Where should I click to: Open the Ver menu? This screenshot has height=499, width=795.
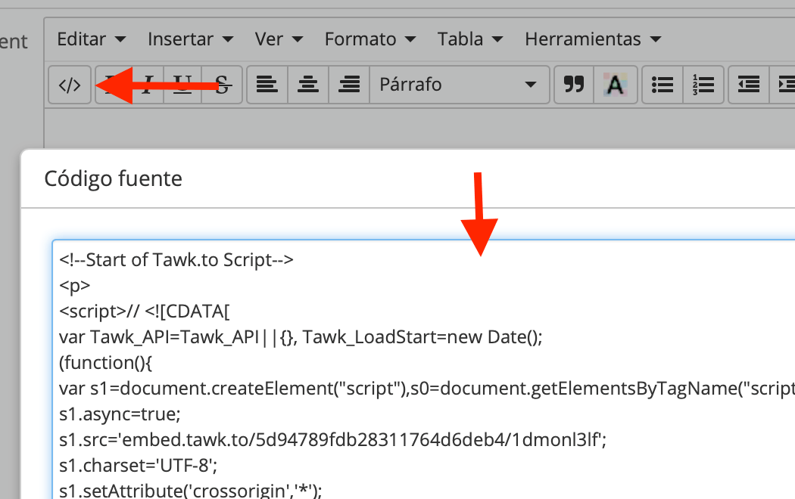point(279,39)
